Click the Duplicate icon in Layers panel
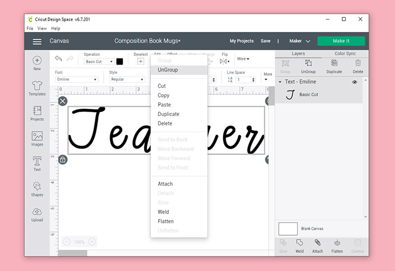Viewport: 395px width, 271px height. coord(334,63)
